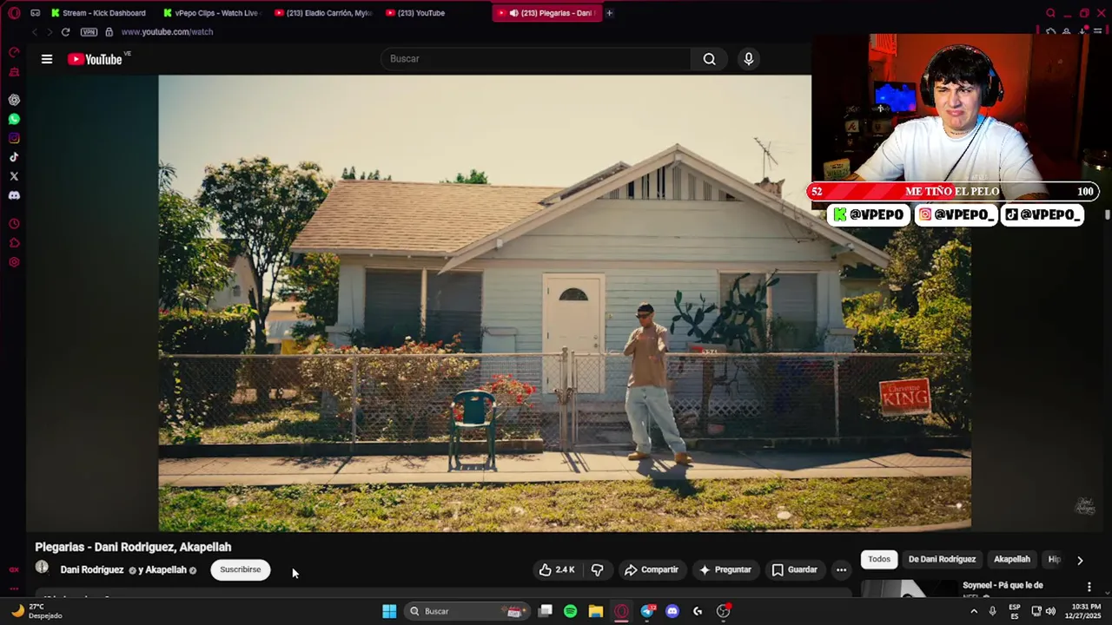Open Dani Rodriguez channel avatar

pyautogui.click(x=42, y=568)
